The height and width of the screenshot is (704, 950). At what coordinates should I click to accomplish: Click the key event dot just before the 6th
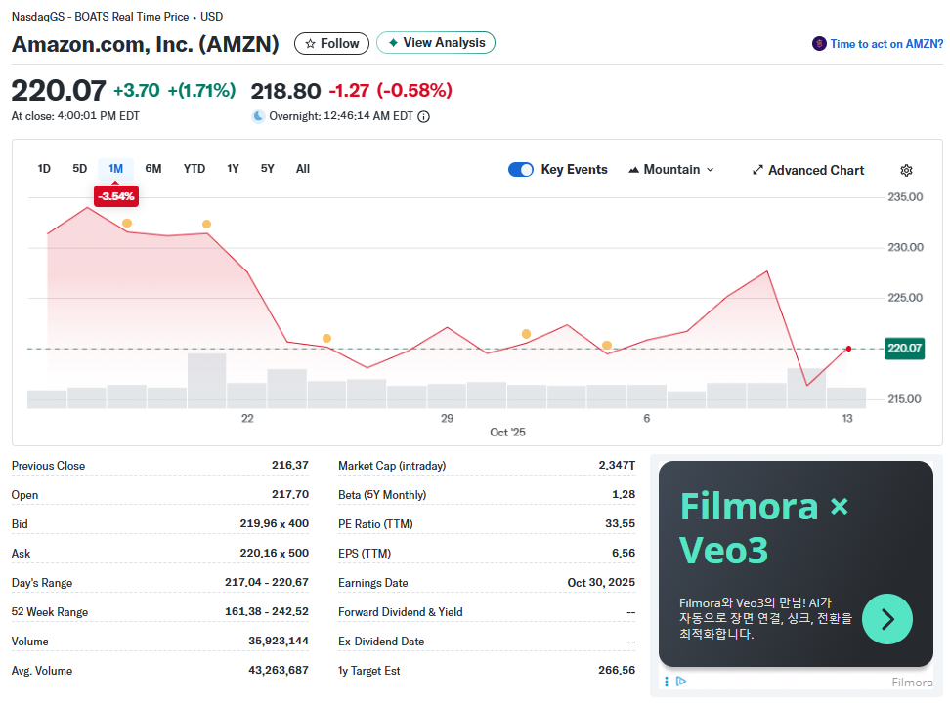607,346
